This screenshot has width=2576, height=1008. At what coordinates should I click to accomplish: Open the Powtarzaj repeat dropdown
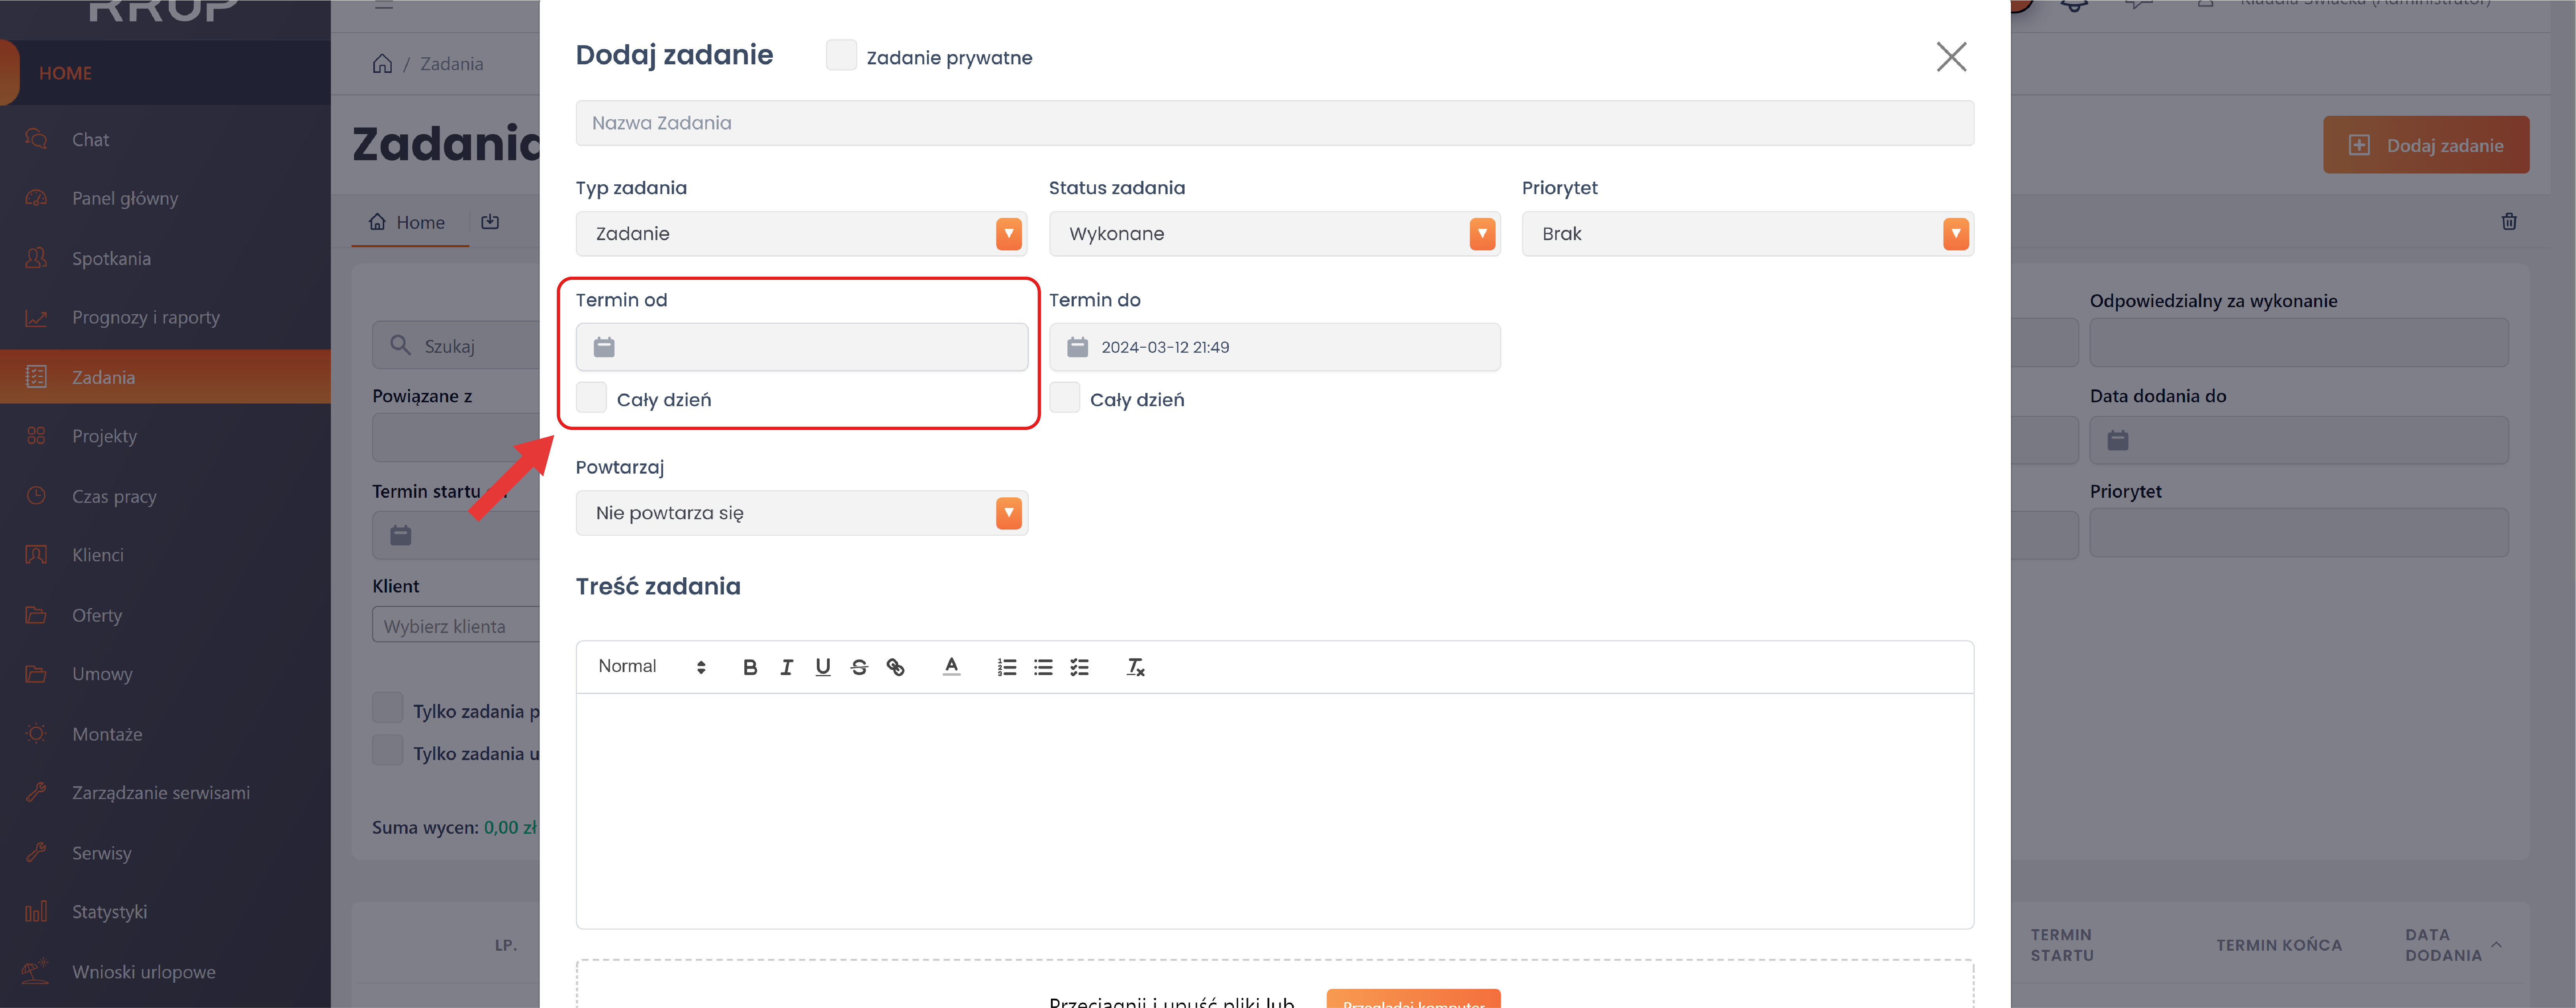tap(801, 513)
